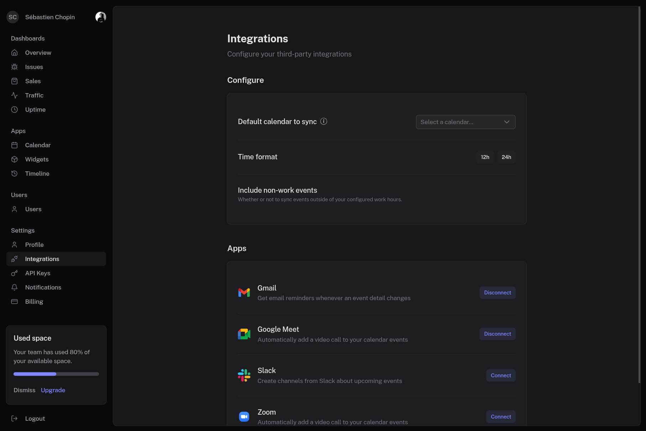Click the API Keys key icon
646x431 pixels.
(14, 273)
